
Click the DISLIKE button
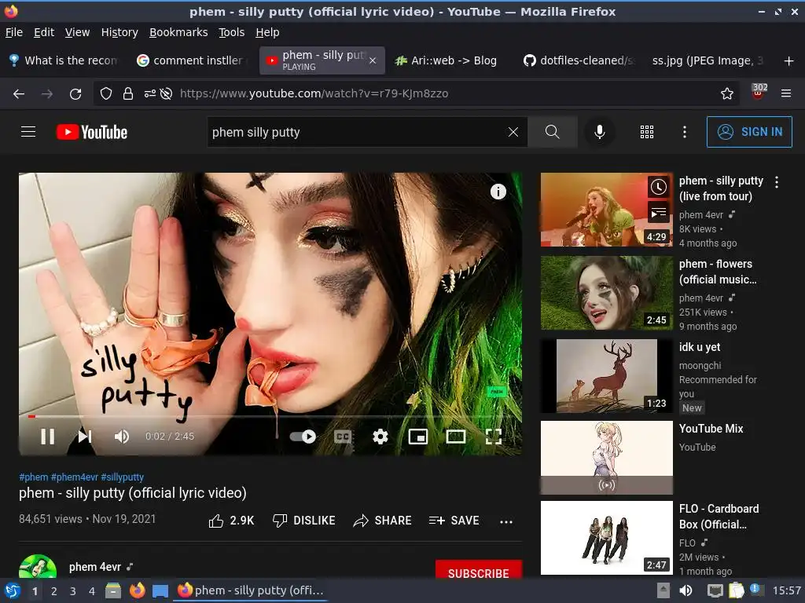[x=303, y=521]
